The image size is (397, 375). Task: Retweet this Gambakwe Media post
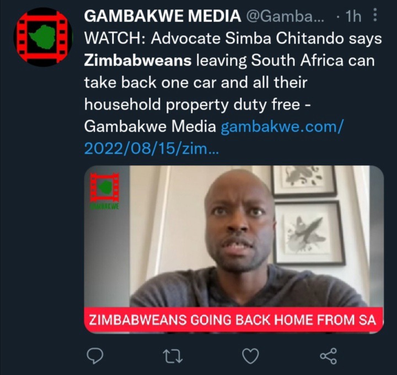coord(173,356)
